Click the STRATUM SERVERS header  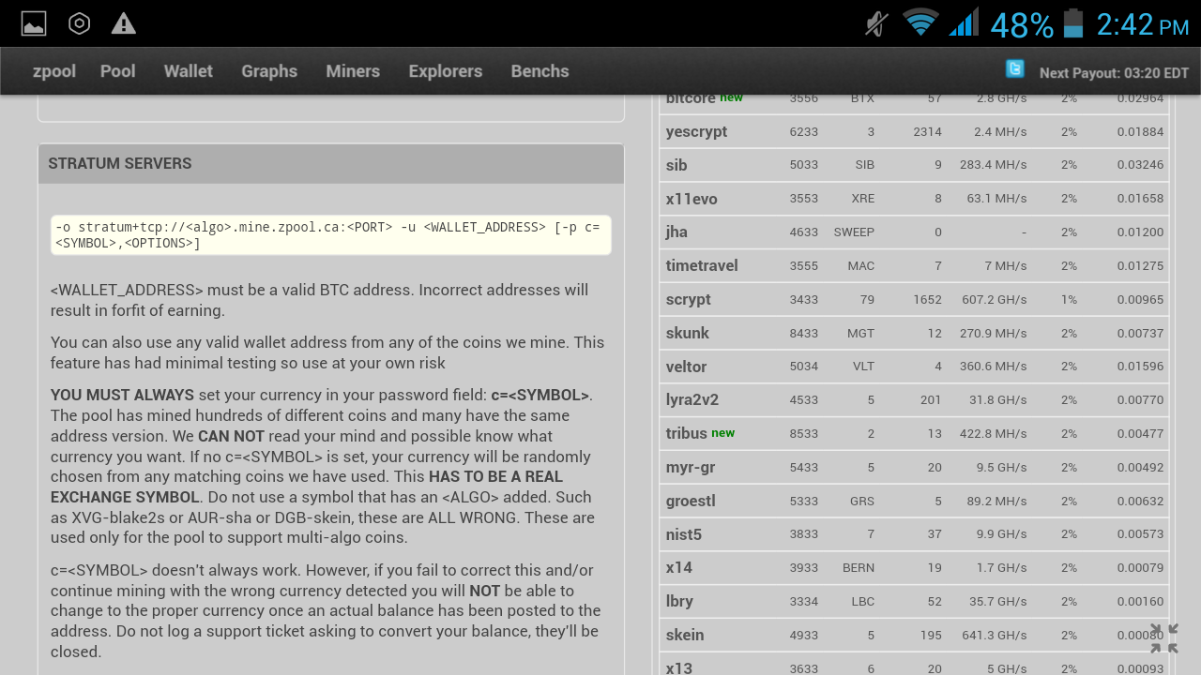pos(331,163)
